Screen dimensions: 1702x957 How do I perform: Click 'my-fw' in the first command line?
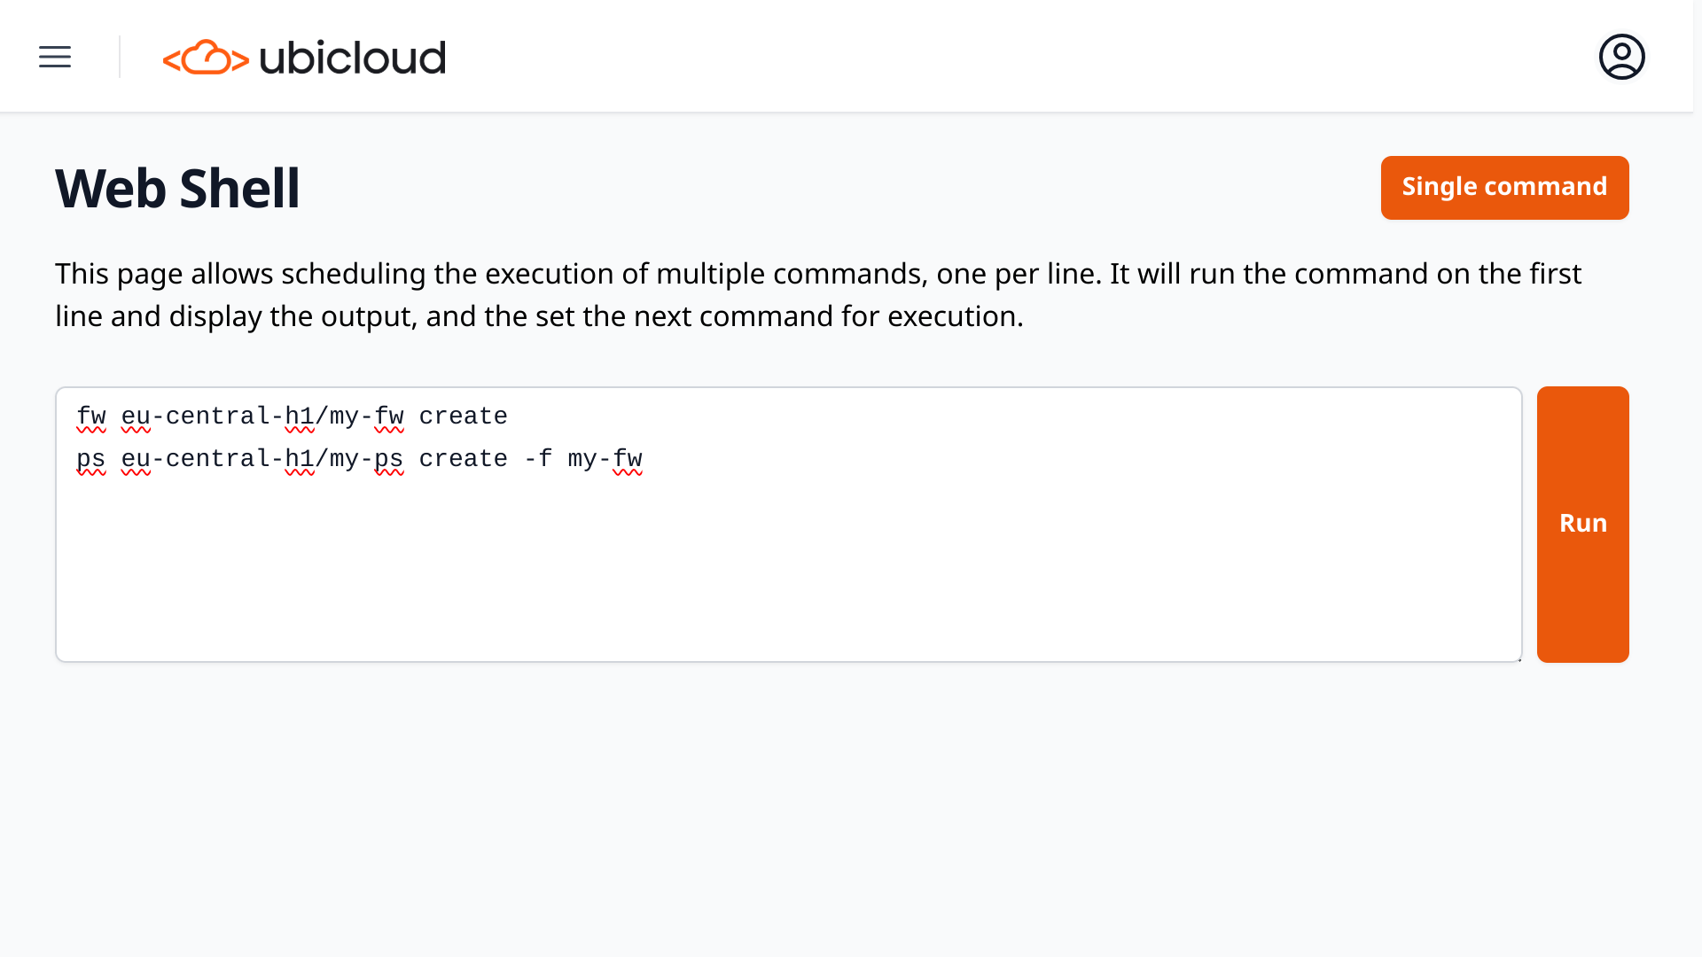point(366,416)
